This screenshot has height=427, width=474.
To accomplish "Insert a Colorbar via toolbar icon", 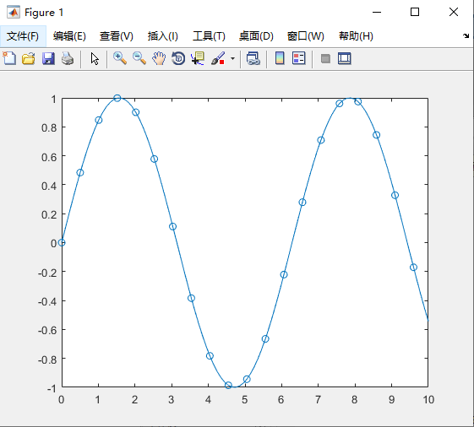I will point(280,58).
